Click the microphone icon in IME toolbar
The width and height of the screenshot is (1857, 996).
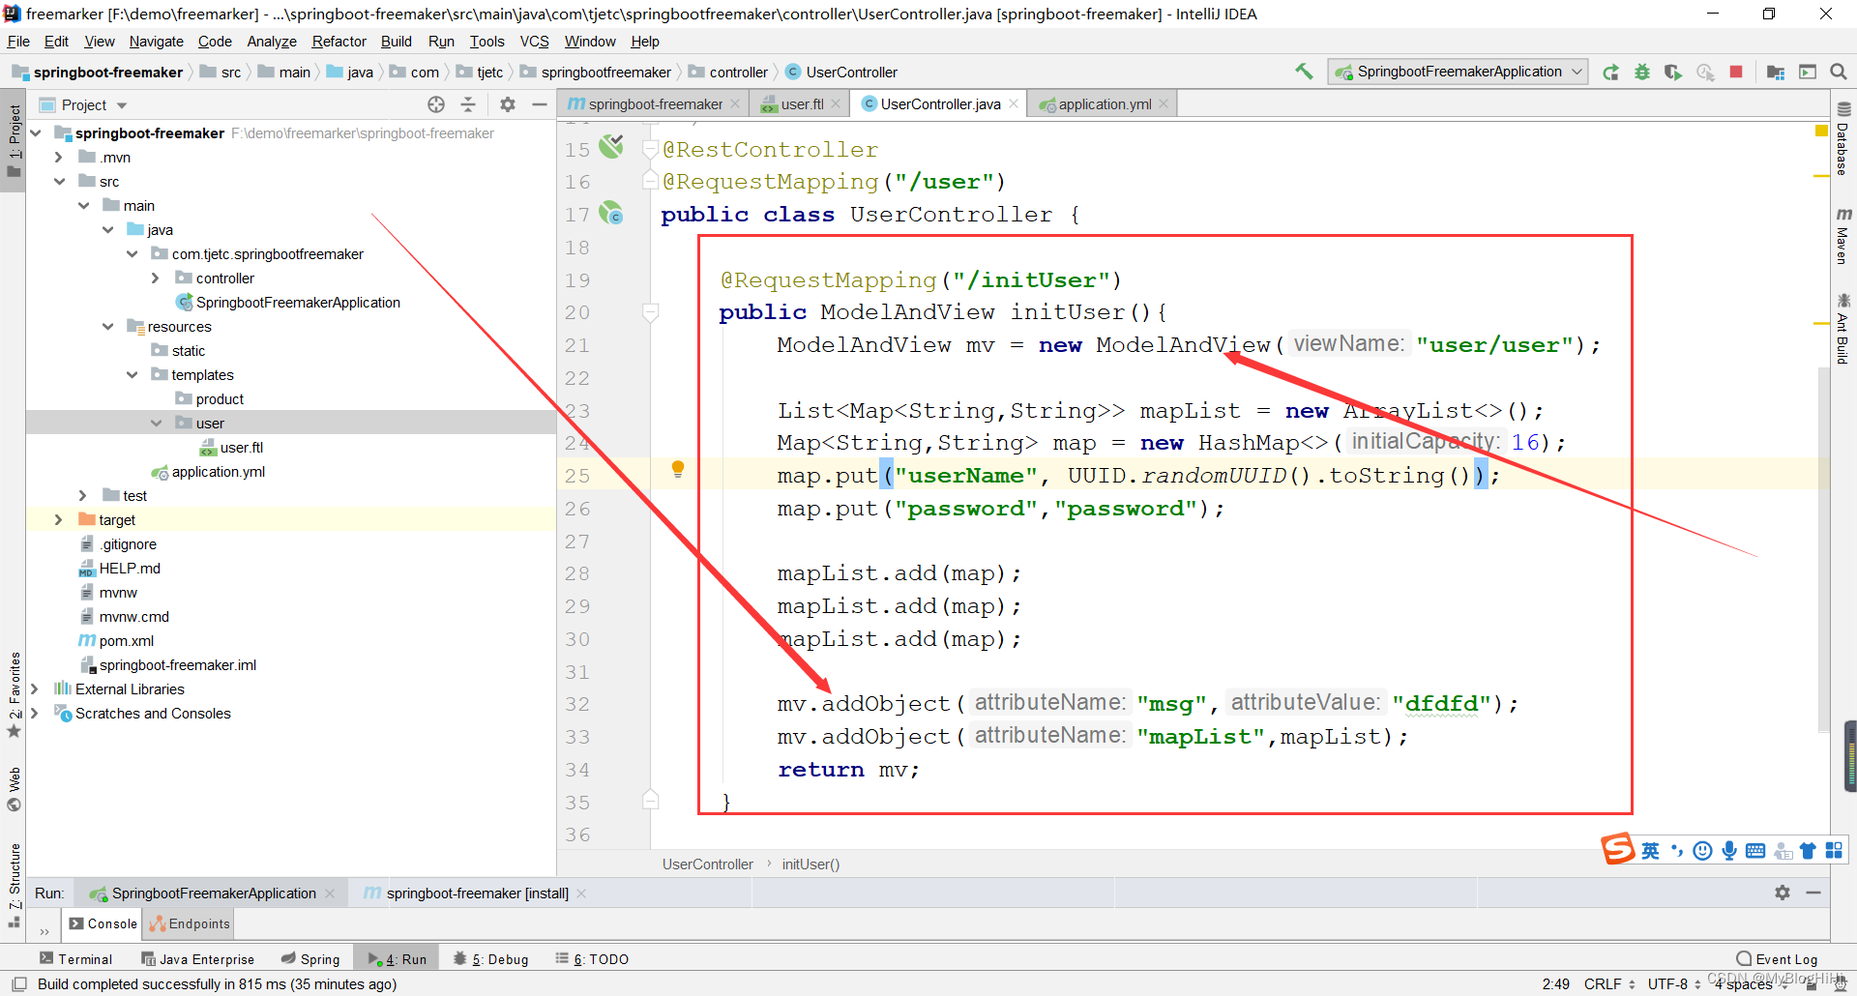[1729, 851]
